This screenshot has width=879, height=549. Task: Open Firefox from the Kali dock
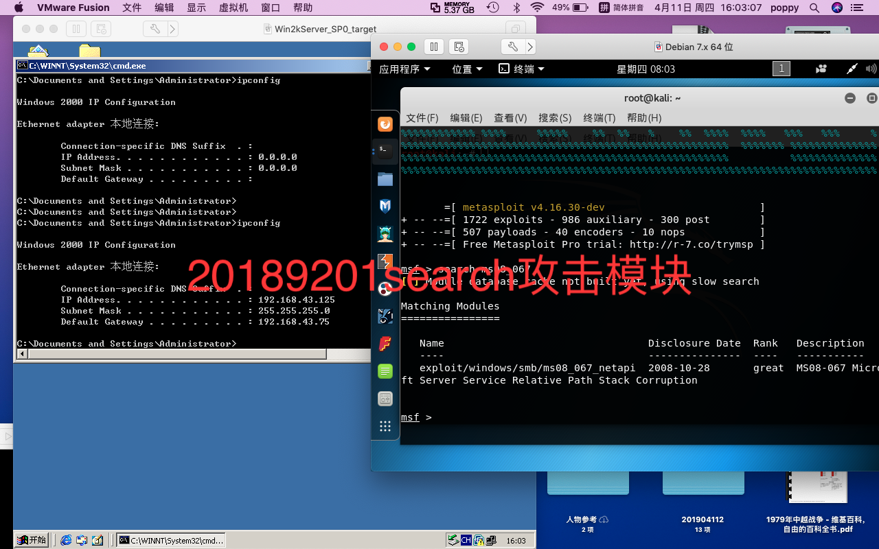click(x=385, y=124)
